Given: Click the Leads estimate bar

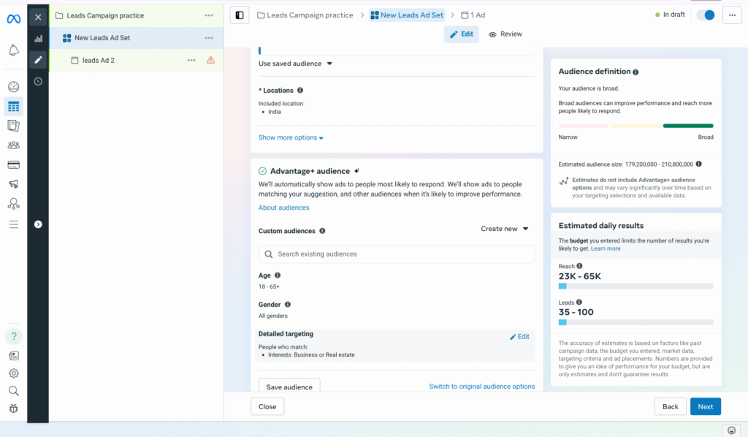Looking at the screenshot, I should click(x=636, y=322).
